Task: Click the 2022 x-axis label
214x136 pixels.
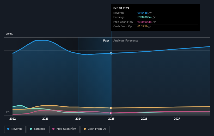Action: (x=13, y=119)
